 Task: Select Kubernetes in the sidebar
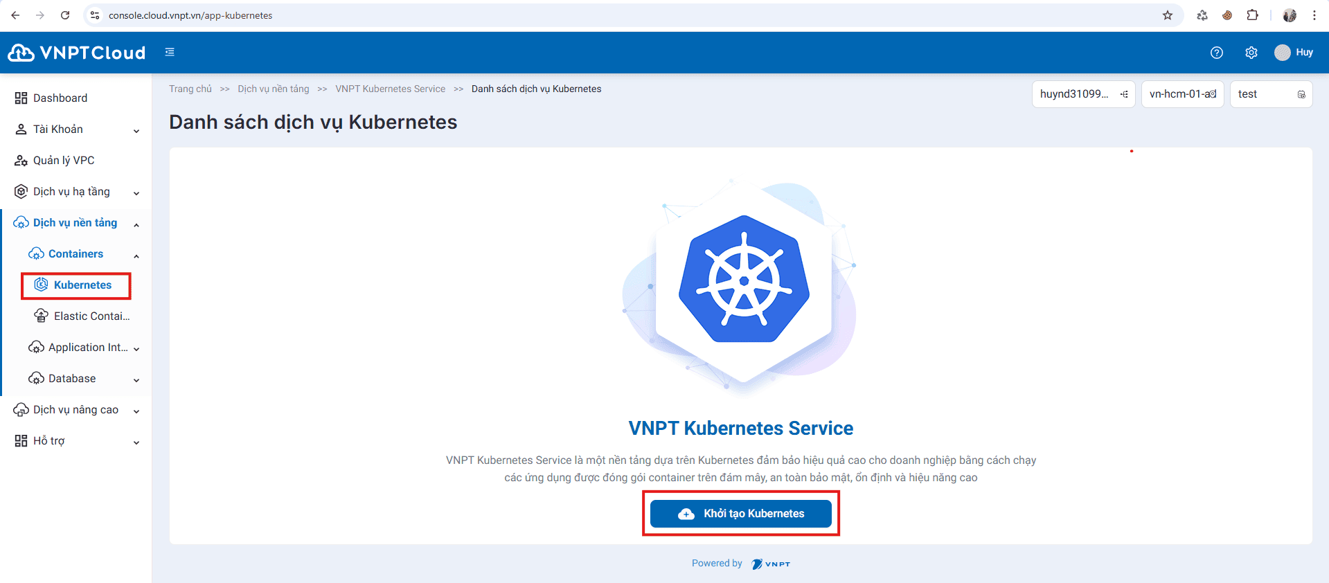[x=82, y=285]
